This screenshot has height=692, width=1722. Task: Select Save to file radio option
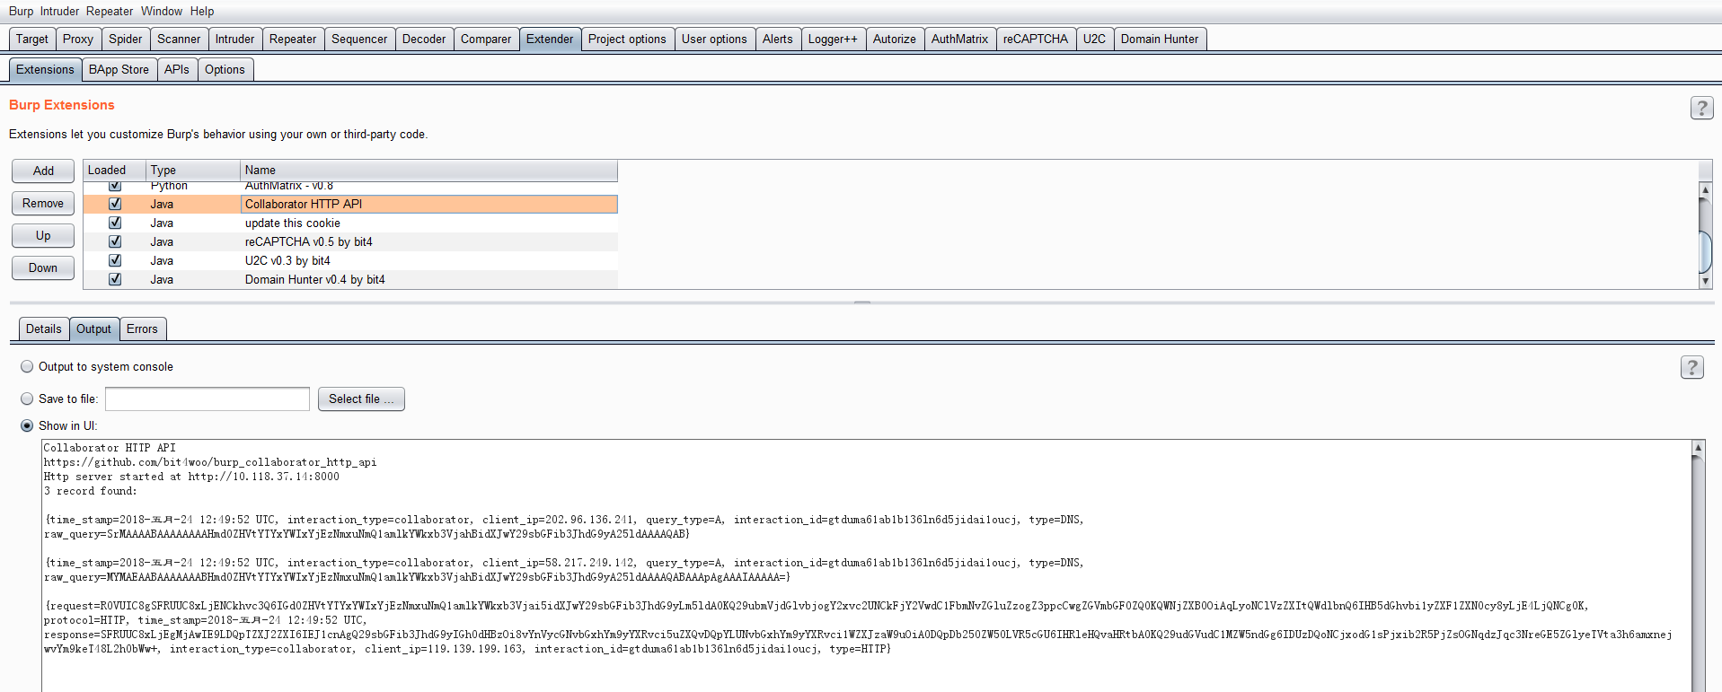(x=27, y=399)
